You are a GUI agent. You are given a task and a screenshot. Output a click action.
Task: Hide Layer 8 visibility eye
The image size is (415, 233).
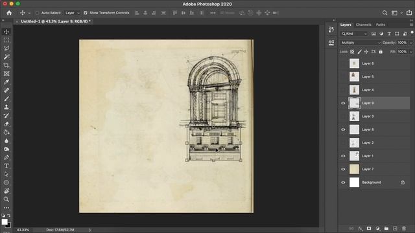pyautogui.click(x=343, y=129)
